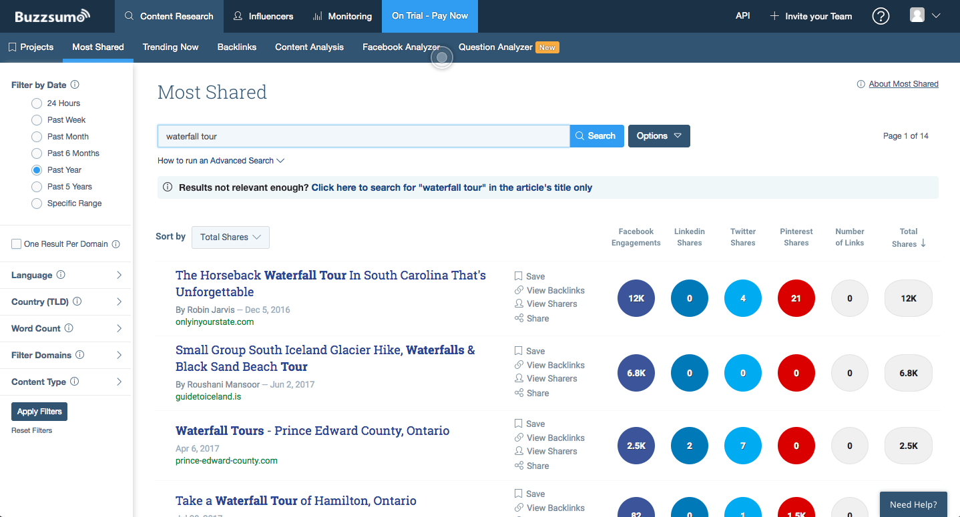Click the Buzzsumo logo
960x517 pixels.
[52, 16]
